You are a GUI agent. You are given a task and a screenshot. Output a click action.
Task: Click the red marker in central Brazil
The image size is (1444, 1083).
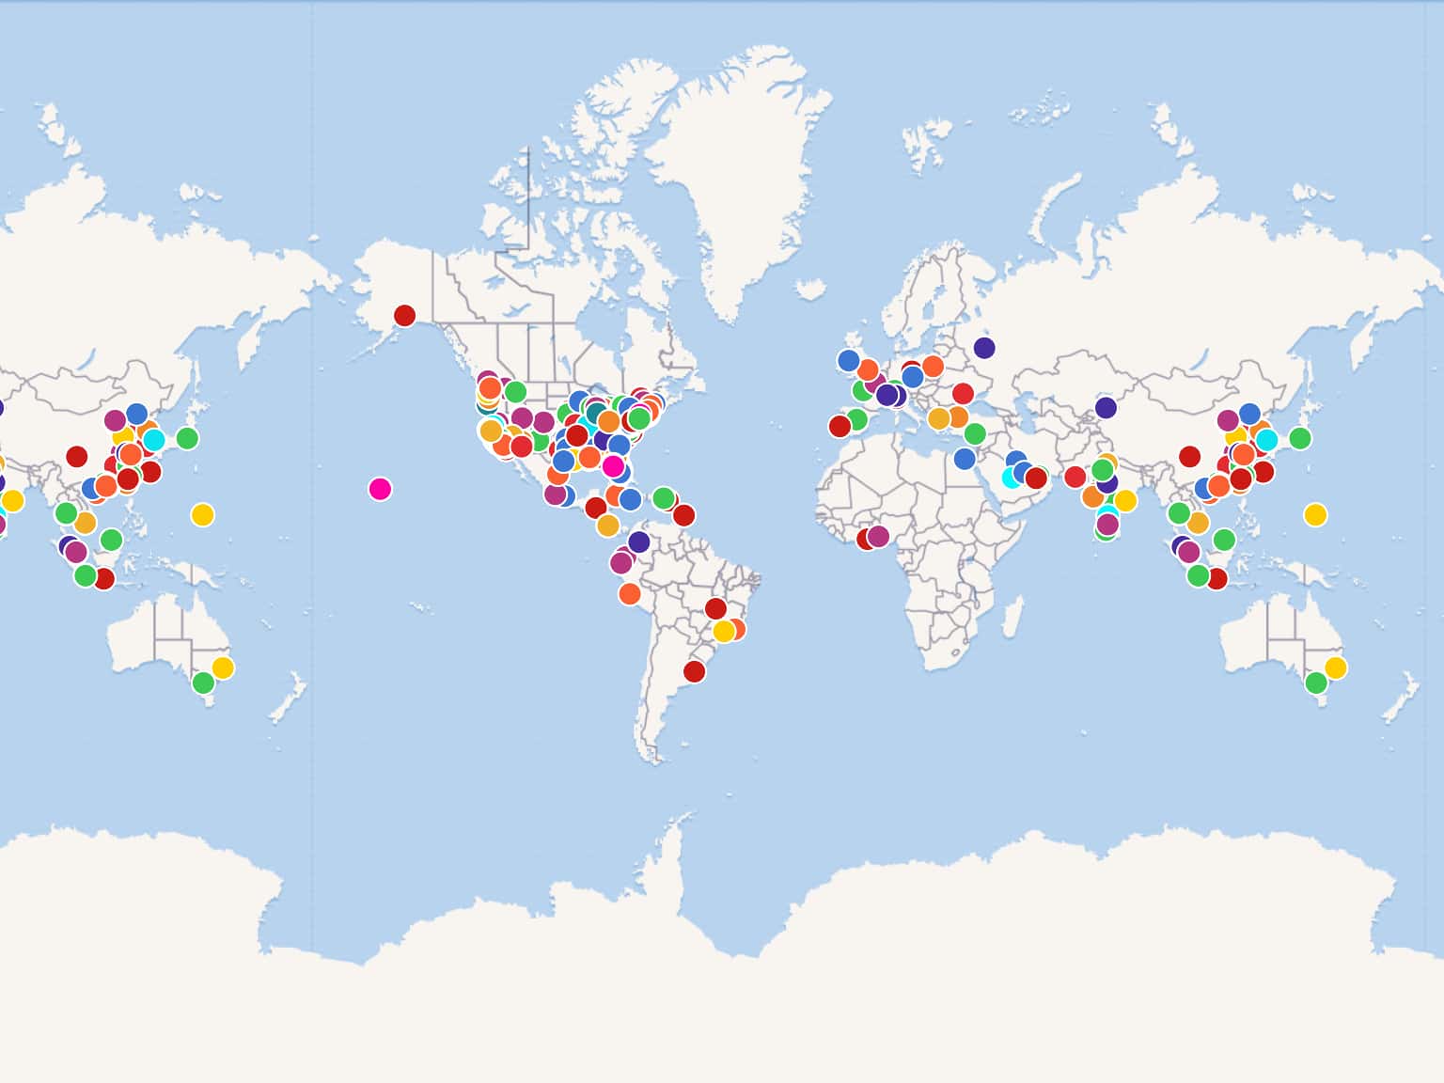[715, 609]
